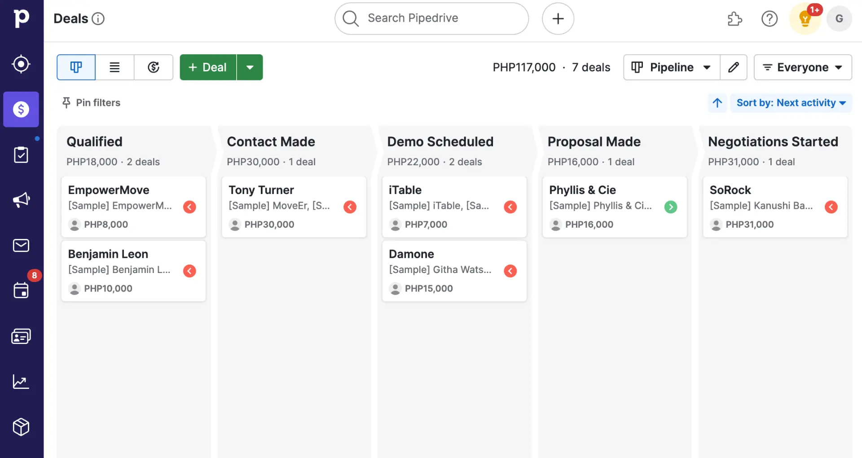Edit pipeline with the pencil icon

734,67
